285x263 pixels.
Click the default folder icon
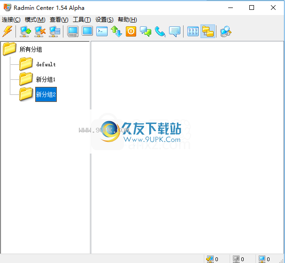coord(26,64)
